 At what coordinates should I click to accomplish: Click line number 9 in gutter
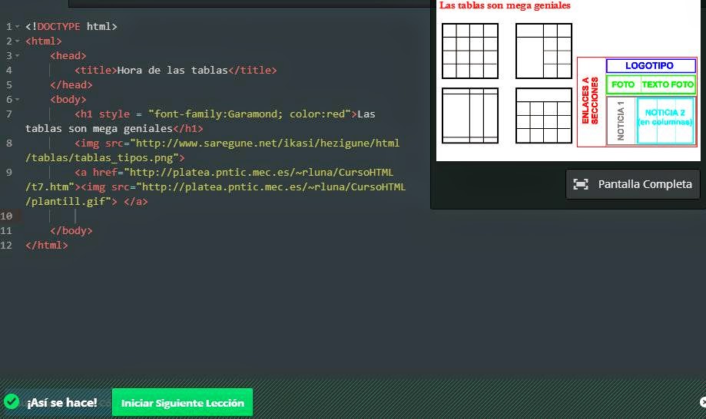pos(9,173)
